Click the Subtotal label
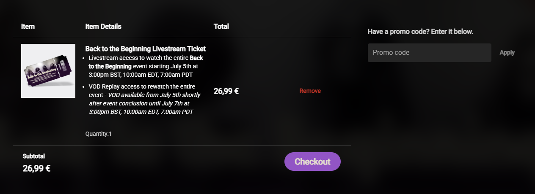This screenshot has width=535, height=194. pos(34,156)
